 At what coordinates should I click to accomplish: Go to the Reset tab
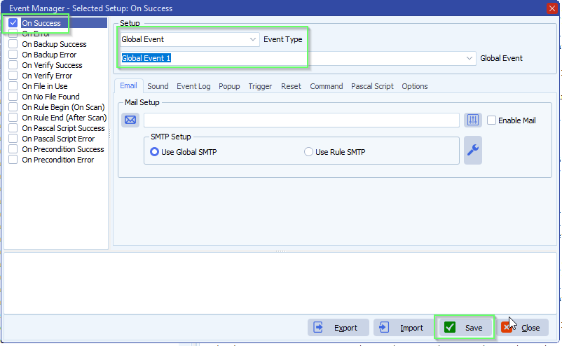[x=291, y=86]
